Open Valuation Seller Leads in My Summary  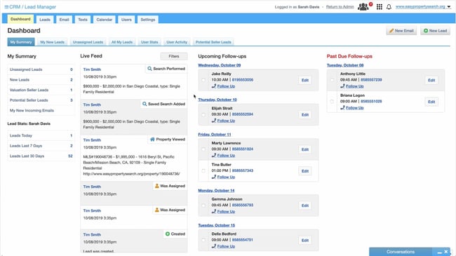point(41,90)
